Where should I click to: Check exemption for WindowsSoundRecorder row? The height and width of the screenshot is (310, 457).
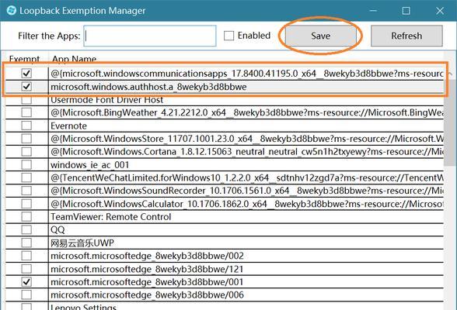click(x=26, y=191)
